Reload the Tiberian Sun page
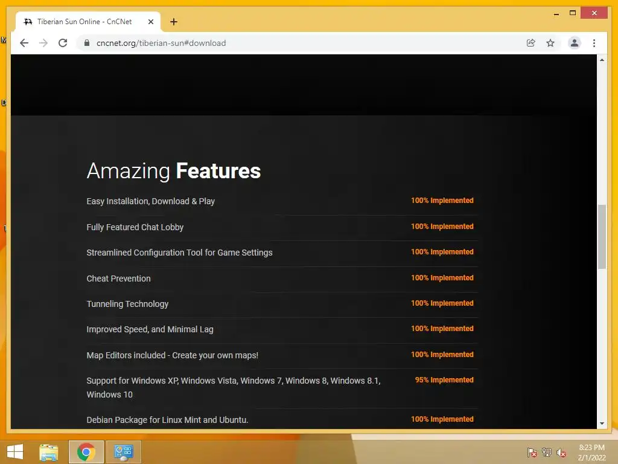Screen dimensions: 618x464 63,43
